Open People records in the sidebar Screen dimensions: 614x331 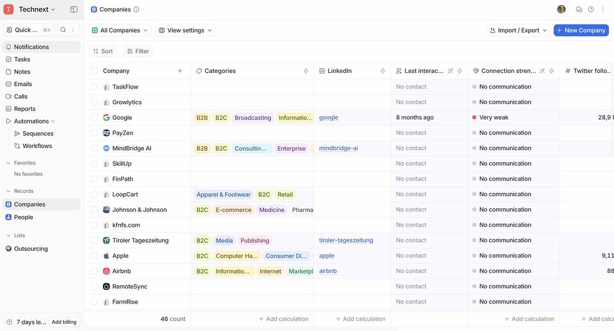41,217
